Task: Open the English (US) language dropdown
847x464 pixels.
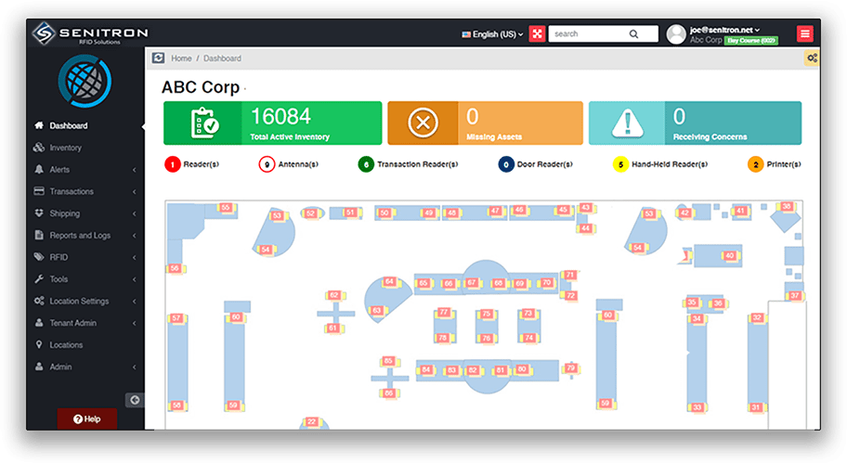Action: [x=492, y=34]
